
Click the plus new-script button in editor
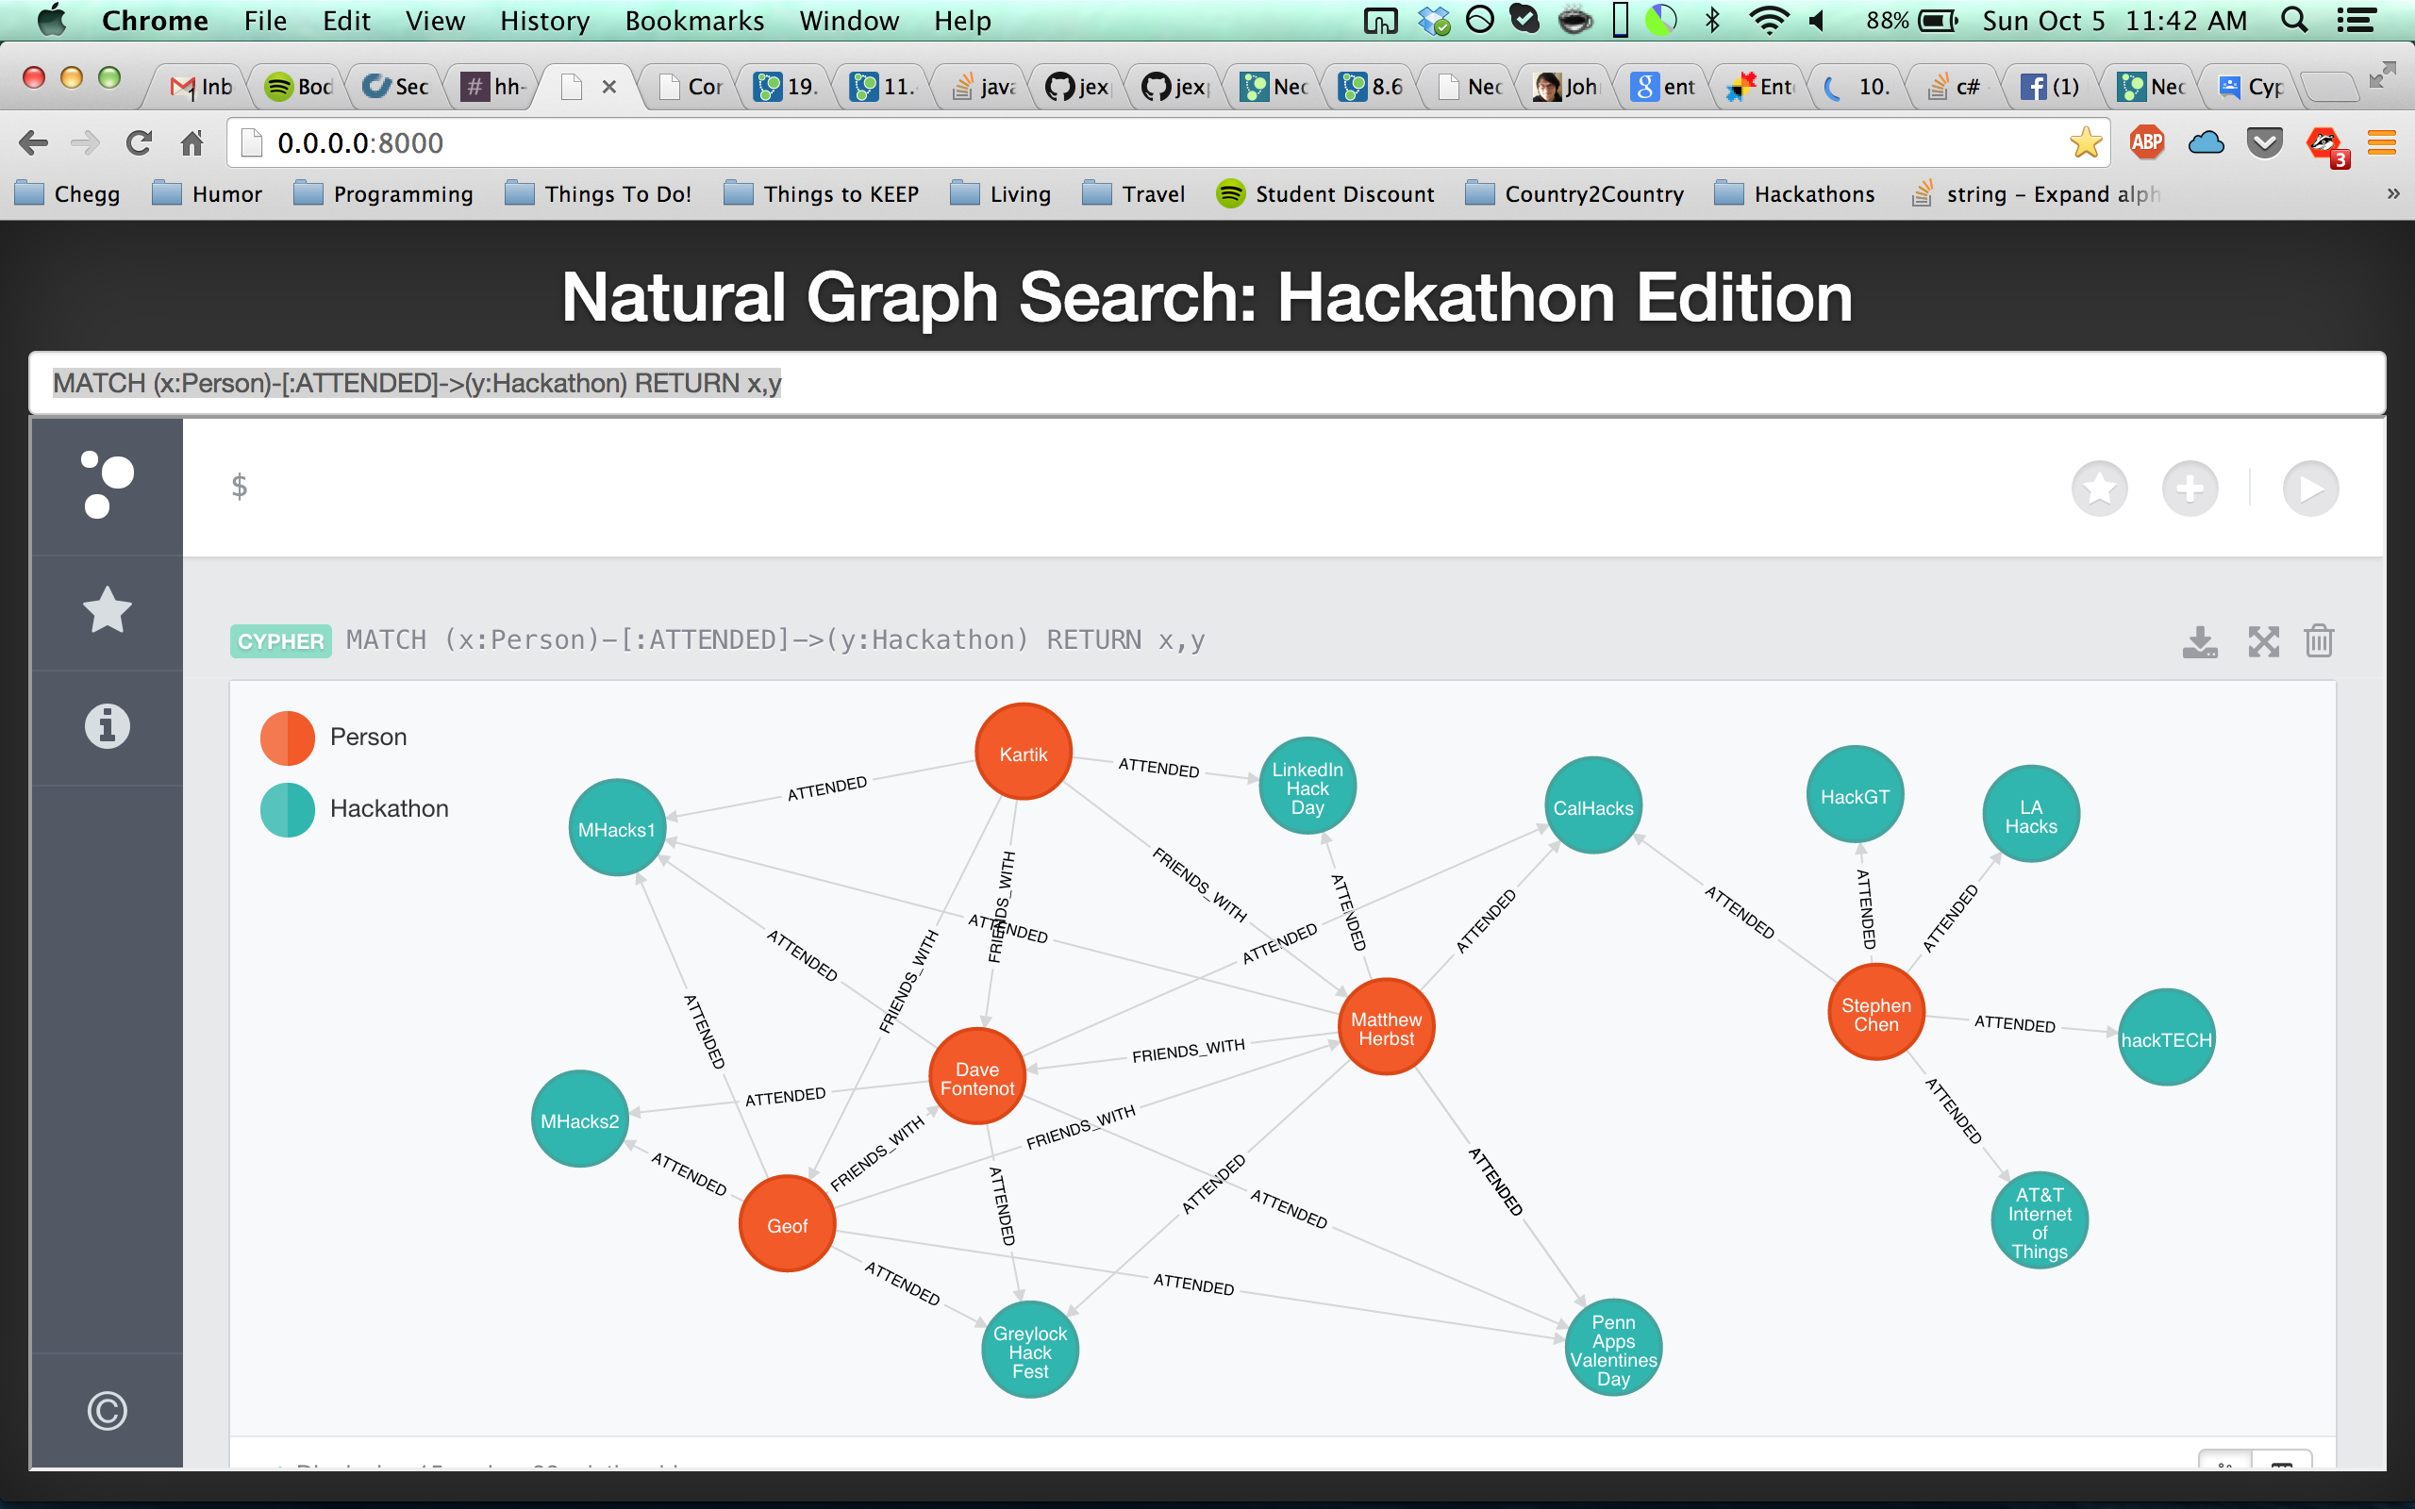2190,489
